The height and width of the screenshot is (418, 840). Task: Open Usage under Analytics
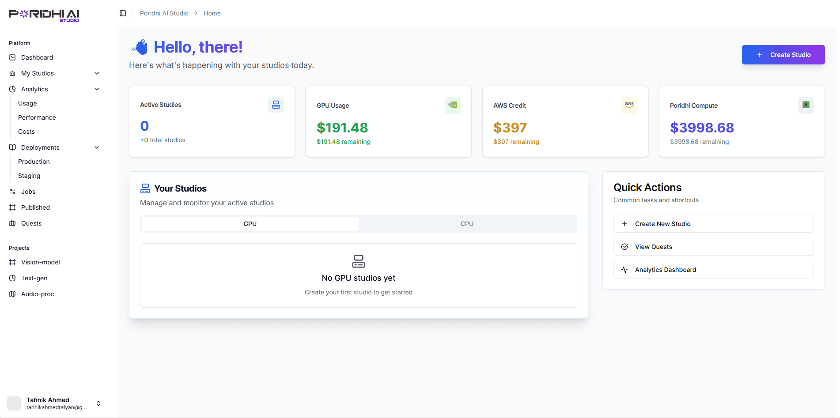point(27,103)
